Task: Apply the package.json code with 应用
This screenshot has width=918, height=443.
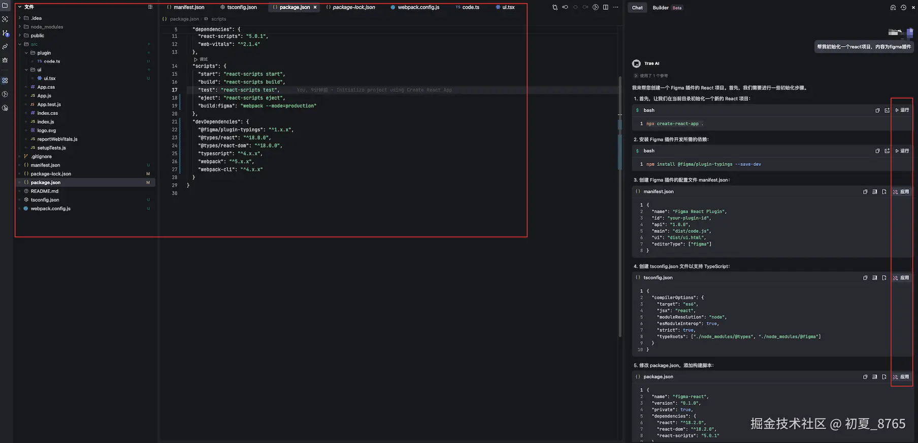Action: 901,377
